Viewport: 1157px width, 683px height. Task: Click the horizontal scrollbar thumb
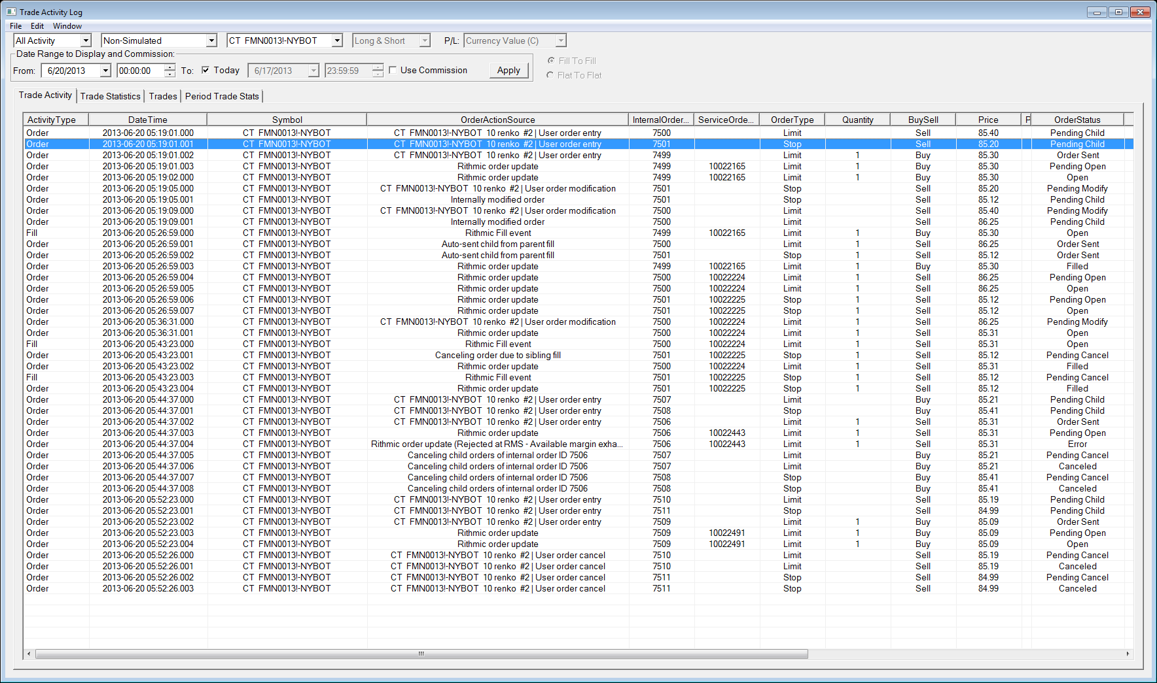pyautogui.click(x=421, y=654)
